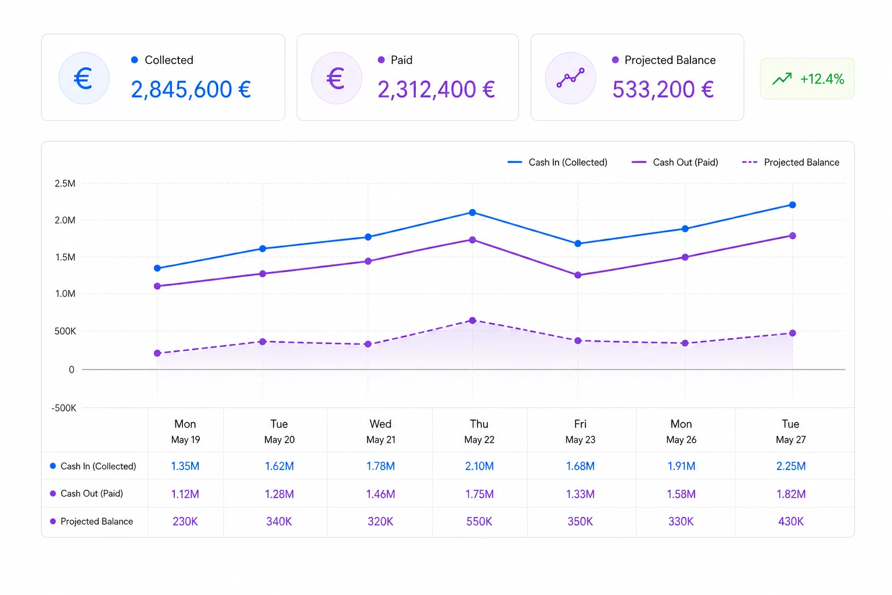Select the Collected total 2,845,600 € value
This screenshot has width=892, height=595.
tap(190, 89)
